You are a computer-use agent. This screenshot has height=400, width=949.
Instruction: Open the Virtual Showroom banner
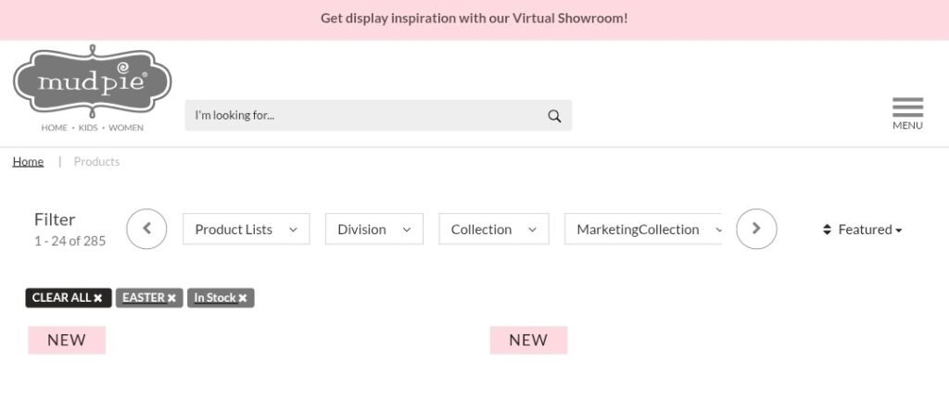pyautogui.click(x=474, y=19)
